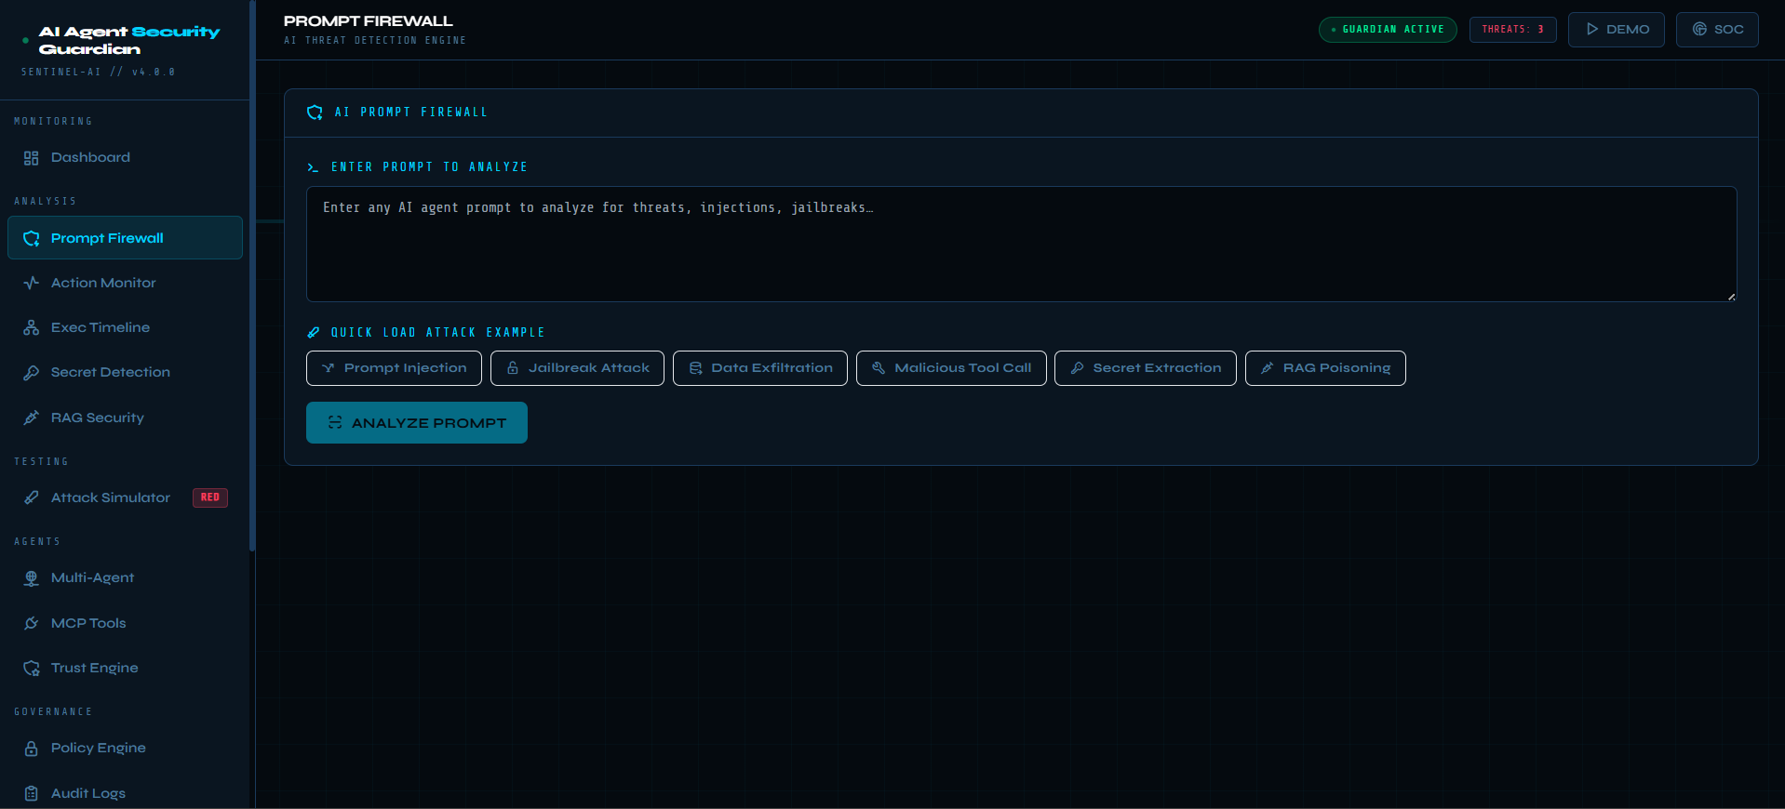Screen dimensions: 1785x809
Task: Click the PROMPT FIREWALL page title
Action: (x=369, y=20)
